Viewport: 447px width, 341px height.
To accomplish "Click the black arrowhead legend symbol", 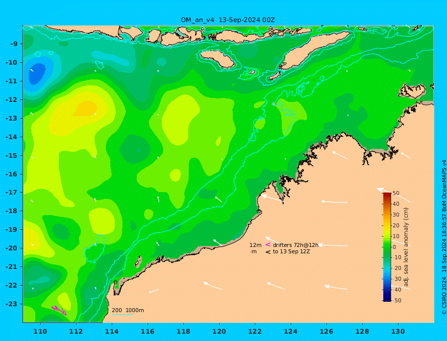I will (268, 252).
